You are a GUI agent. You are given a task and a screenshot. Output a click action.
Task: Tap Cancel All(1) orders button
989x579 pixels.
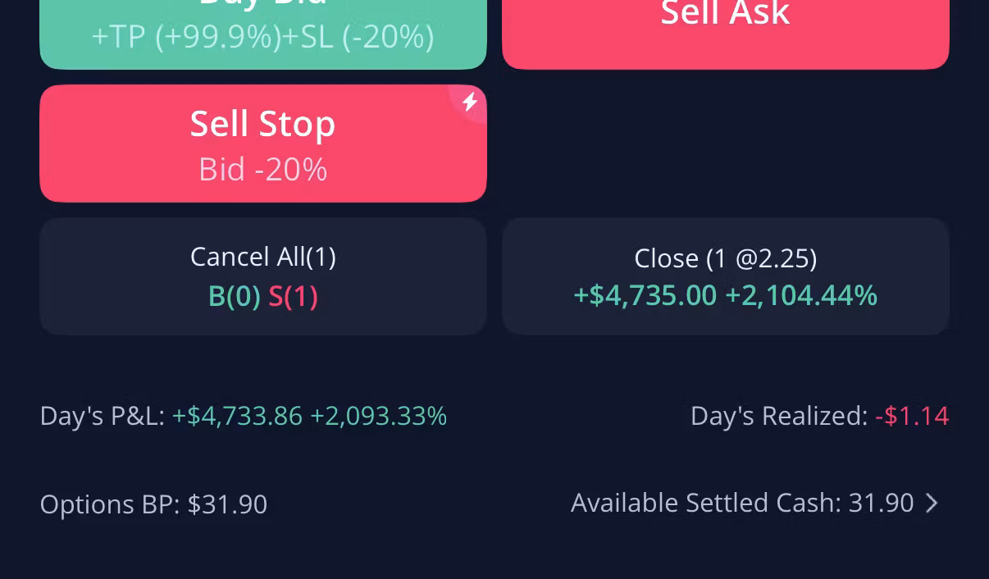[263, 258]
